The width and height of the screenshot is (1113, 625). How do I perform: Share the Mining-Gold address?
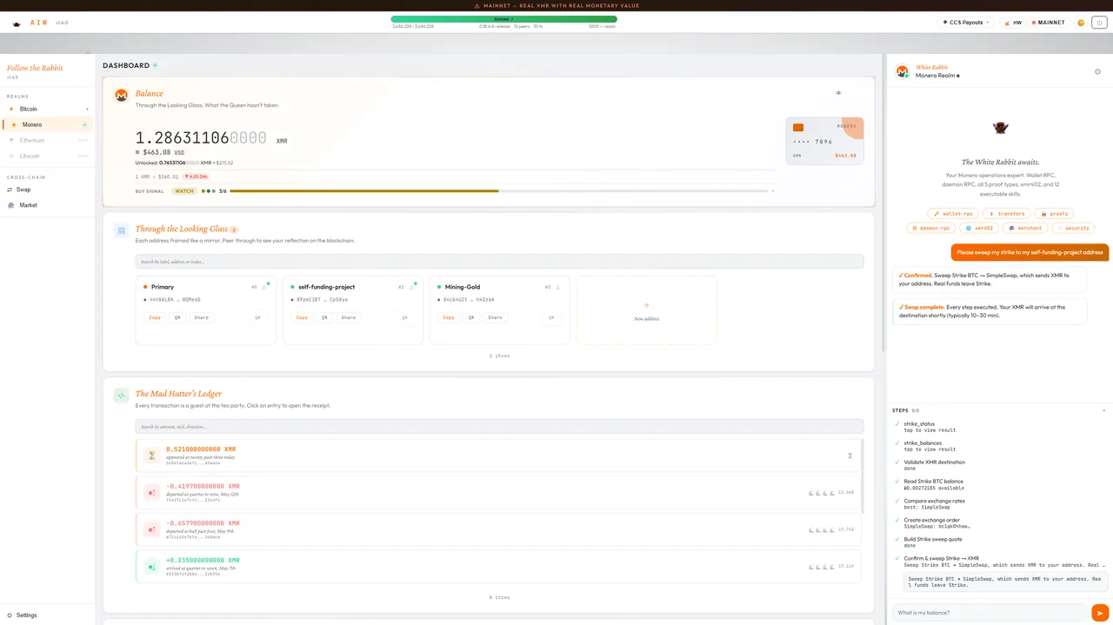tap(496, 317)
